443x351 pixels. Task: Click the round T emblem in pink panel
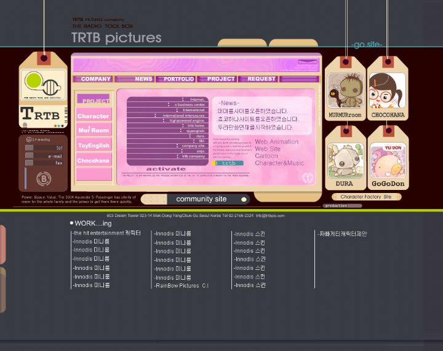click(x=308, y=178)
